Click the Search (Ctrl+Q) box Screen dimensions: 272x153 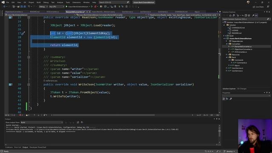click(114, 3)
